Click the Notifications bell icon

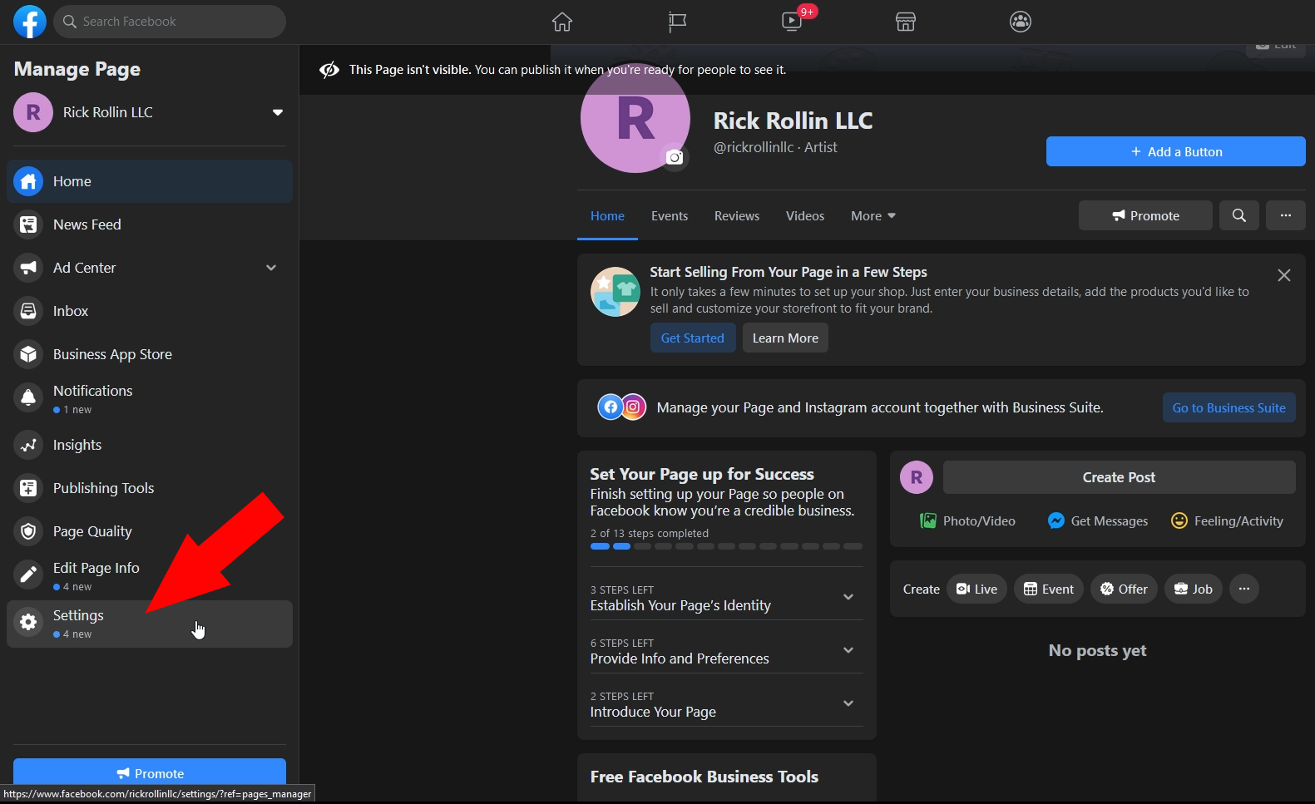[28, 397]
